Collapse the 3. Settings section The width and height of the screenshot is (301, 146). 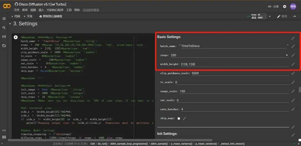pos(10,24)
